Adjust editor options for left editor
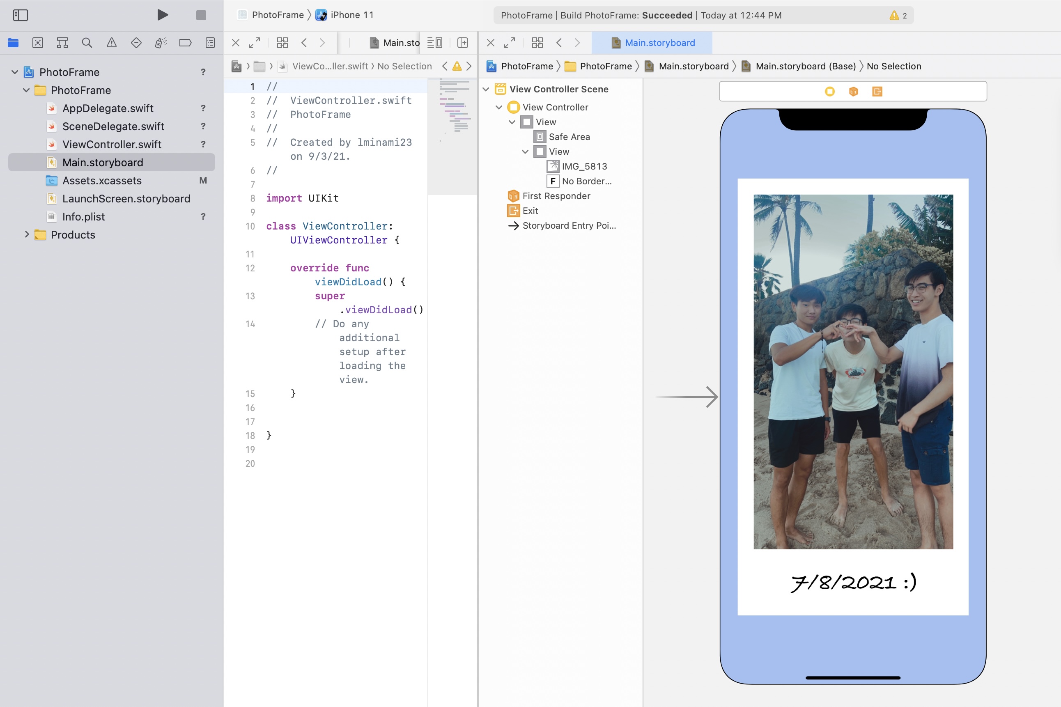 [435, 43]
